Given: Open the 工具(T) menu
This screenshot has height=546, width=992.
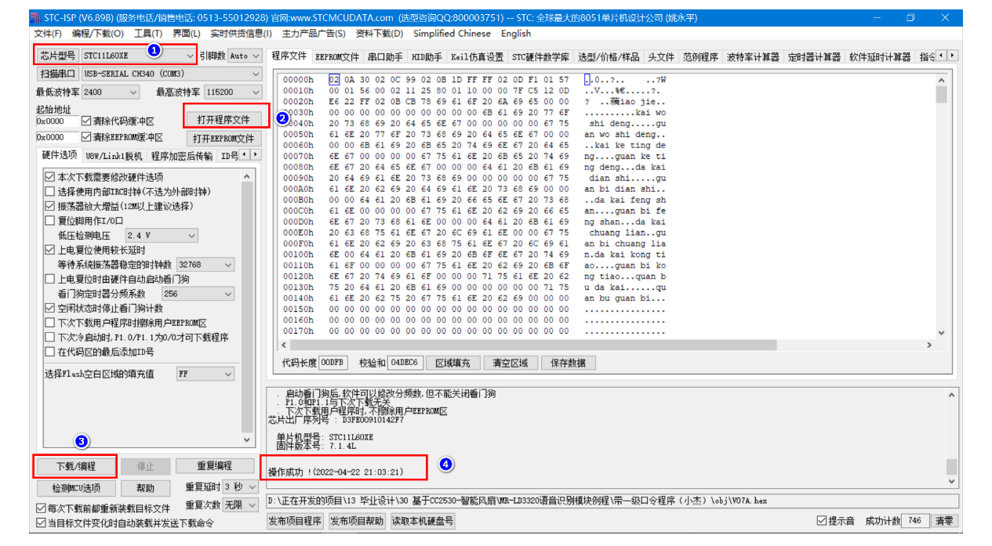Looking at the screenshot, I should pyautogui.click(x=148, y=34).
